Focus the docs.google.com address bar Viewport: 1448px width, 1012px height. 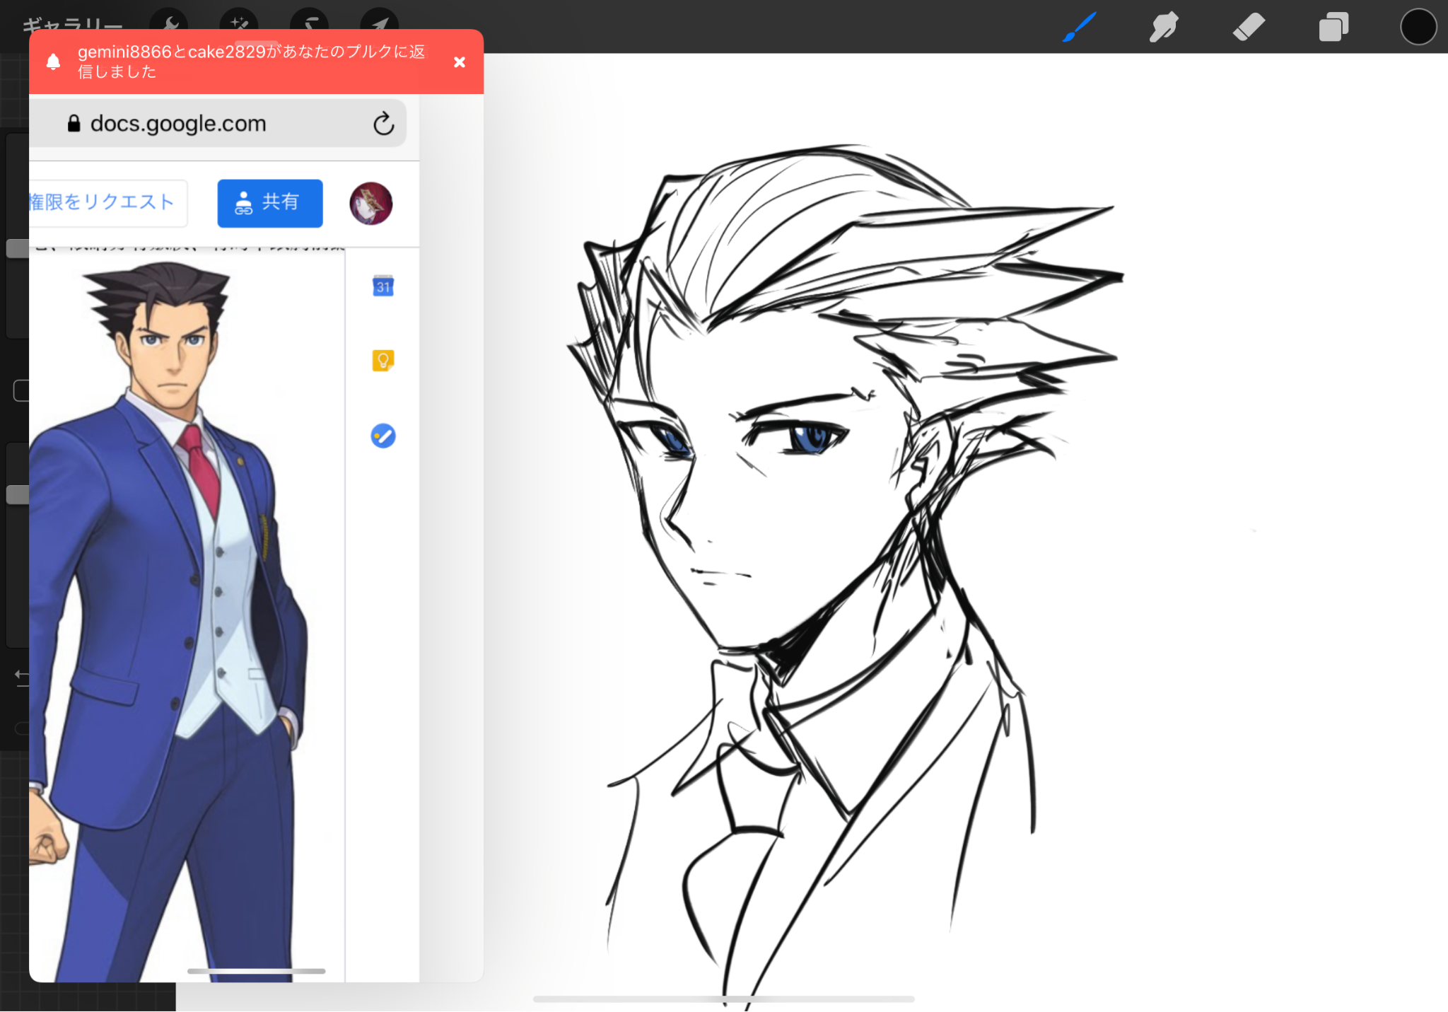coord(218,124)
